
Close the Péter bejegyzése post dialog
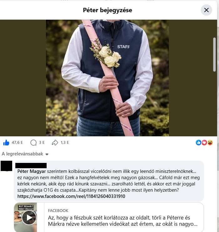(206, 10)
